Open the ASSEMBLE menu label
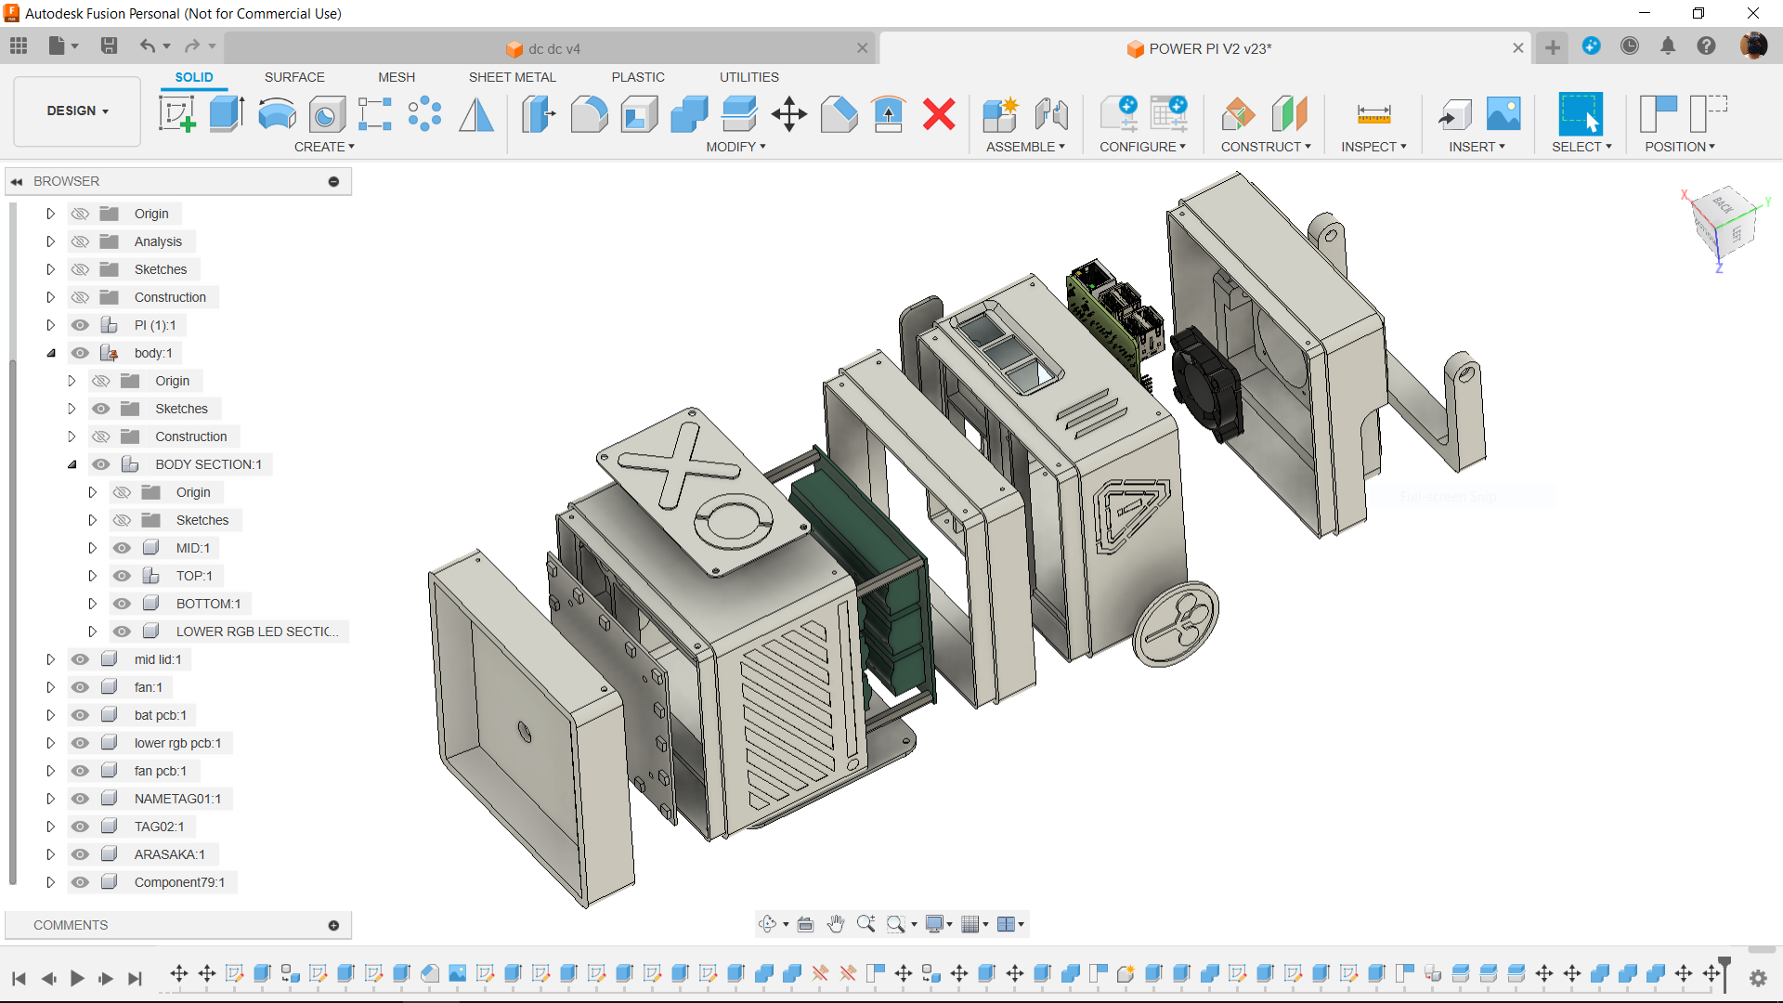Screen dimensions: 1783x1003 (x=1025, y=147)
